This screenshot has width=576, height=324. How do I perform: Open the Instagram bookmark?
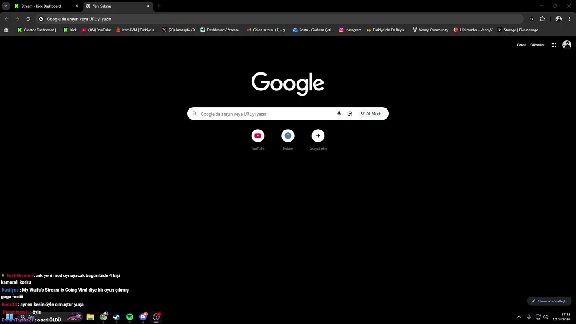(x=350, y=30)
